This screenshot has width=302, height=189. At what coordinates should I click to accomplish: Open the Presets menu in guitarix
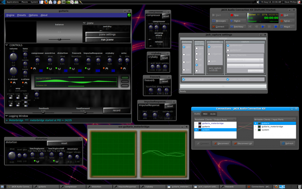[x=21, y=15]
